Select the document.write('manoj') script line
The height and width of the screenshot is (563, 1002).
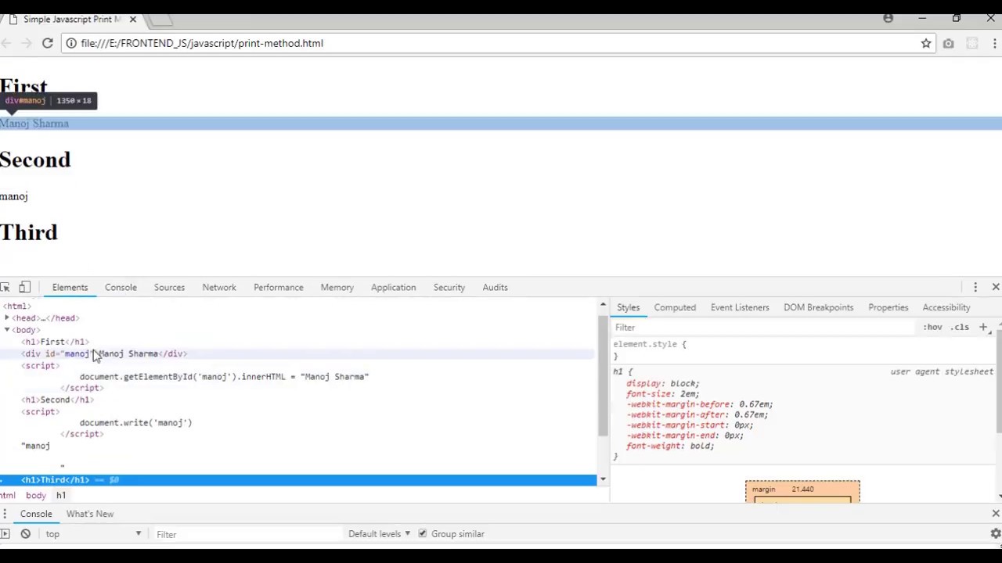point(135,422)
